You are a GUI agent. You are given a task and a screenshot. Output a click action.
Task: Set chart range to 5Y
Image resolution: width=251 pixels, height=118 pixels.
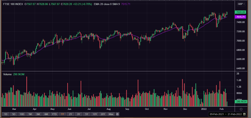click(87, 114)
